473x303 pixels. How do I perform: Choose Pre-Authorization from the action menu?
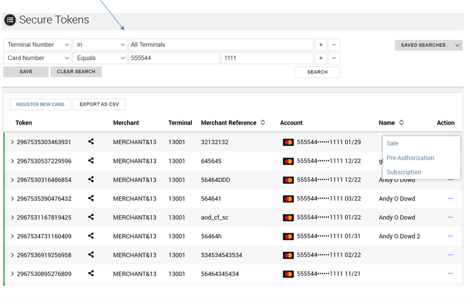point(410,158)
